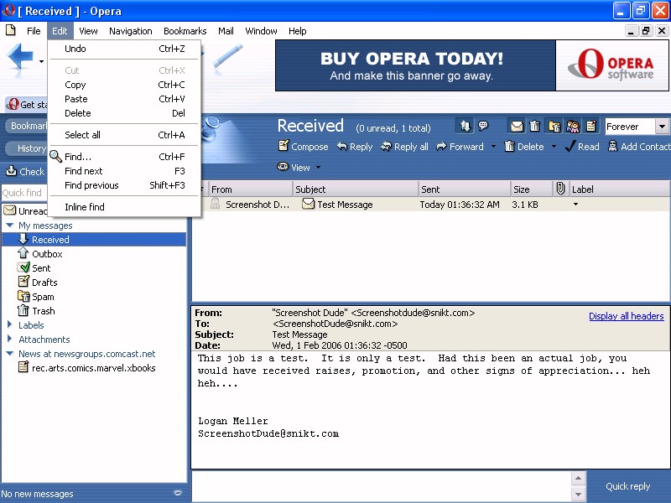Open the View dropdown with the eye icon
The image size is (671, 503).
click(299, 167)
